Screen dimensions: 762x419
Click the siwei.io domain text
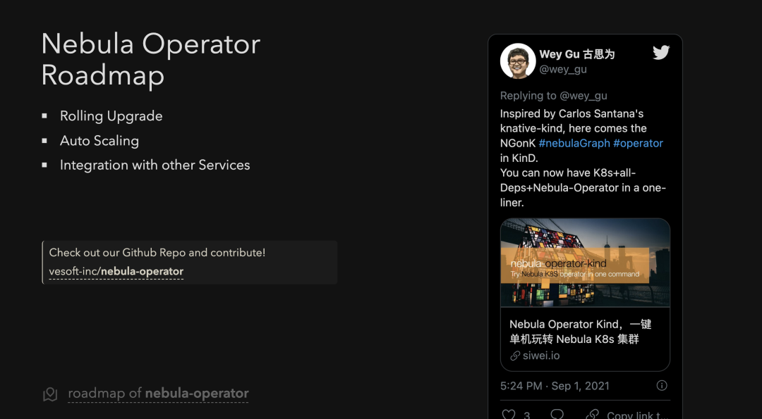541,356
